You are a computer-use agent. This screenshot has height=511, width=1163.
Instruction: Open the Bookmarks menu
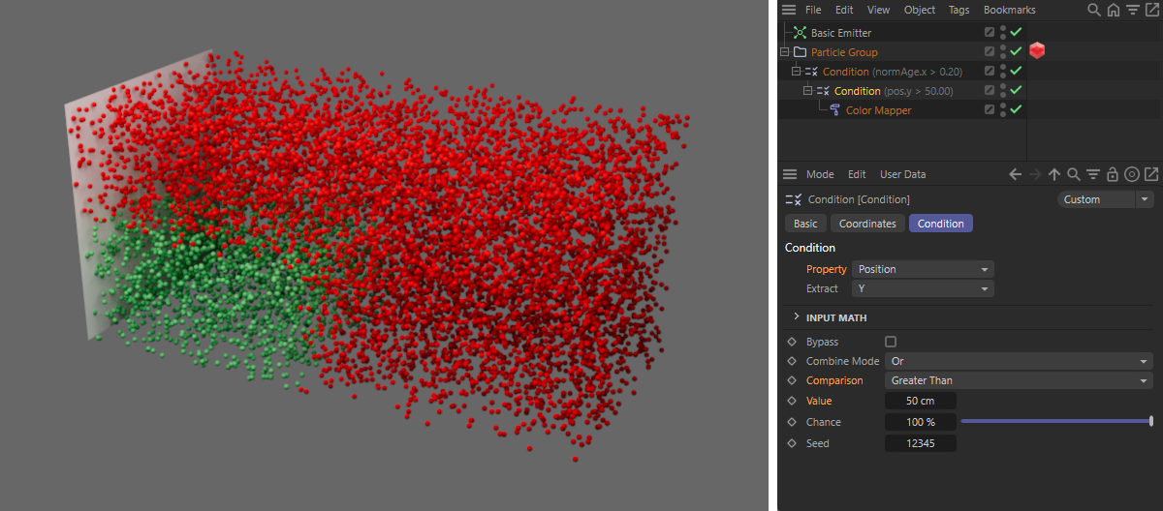1009,10
